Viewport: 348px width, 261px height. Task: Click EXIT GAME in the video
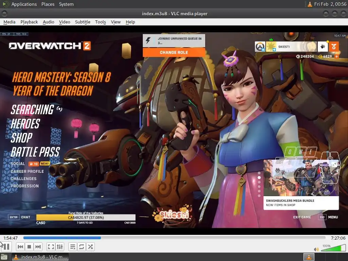coord(302,217)
